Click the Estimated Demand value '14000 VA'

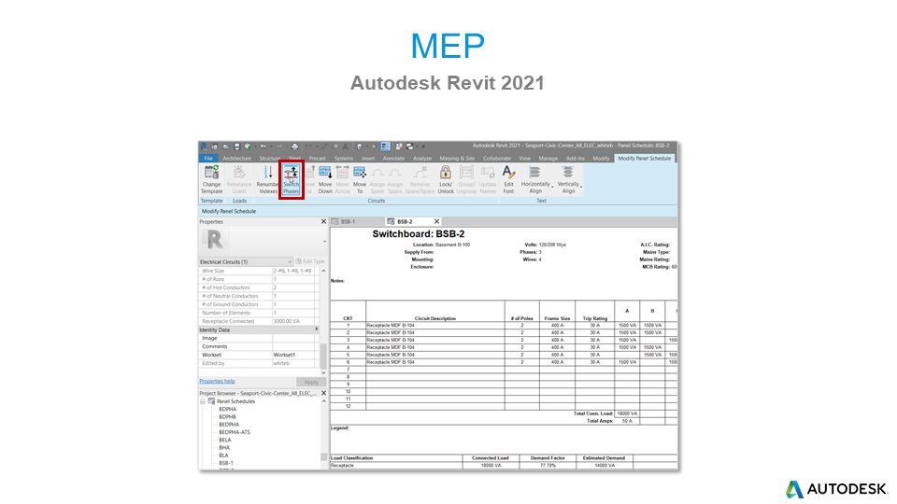click(x=605, y=466)
